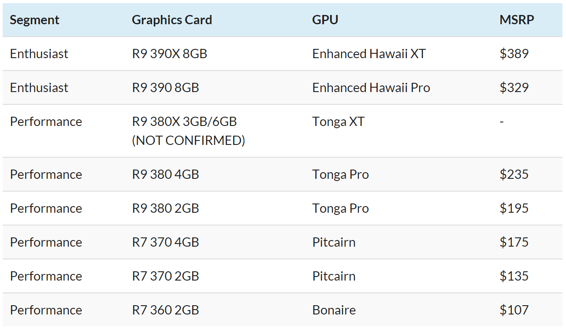Viewport: 566px width, 329px height.
Task: Click the $195 price cell
Action: [x=514, y=208]
